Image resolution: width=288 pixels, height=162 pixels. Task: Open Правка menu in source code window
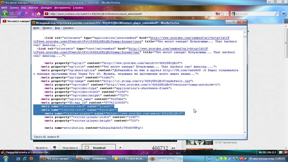coord(47,28)
